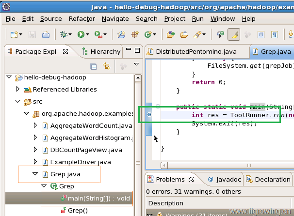This screenshot has width=294, height=216.
Task: Click the green Run button
Action: pyautogui.click(x=81, y=34)
